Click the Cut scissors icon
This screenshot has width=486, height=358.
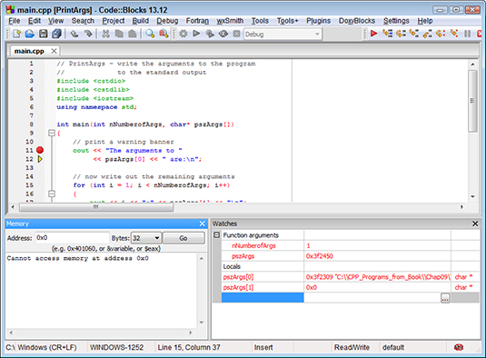point(105,34)
